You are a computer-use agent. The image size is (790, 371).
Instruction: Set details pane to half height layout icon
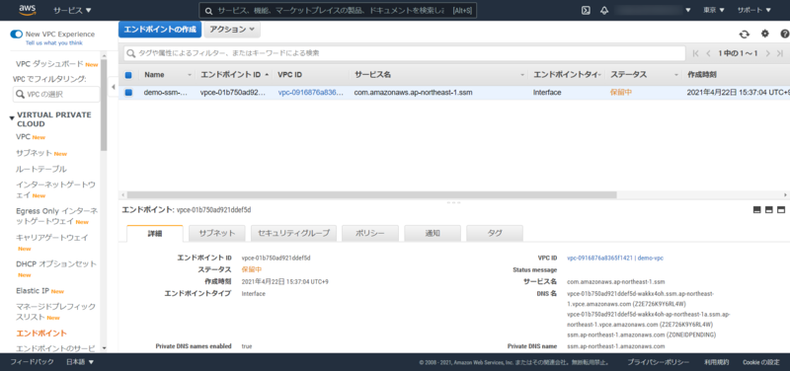tap(769, 210)
